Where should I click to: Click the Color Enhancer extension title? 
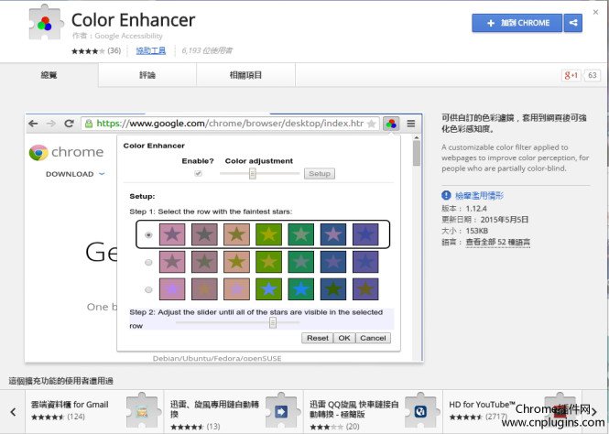pos(133,20)
